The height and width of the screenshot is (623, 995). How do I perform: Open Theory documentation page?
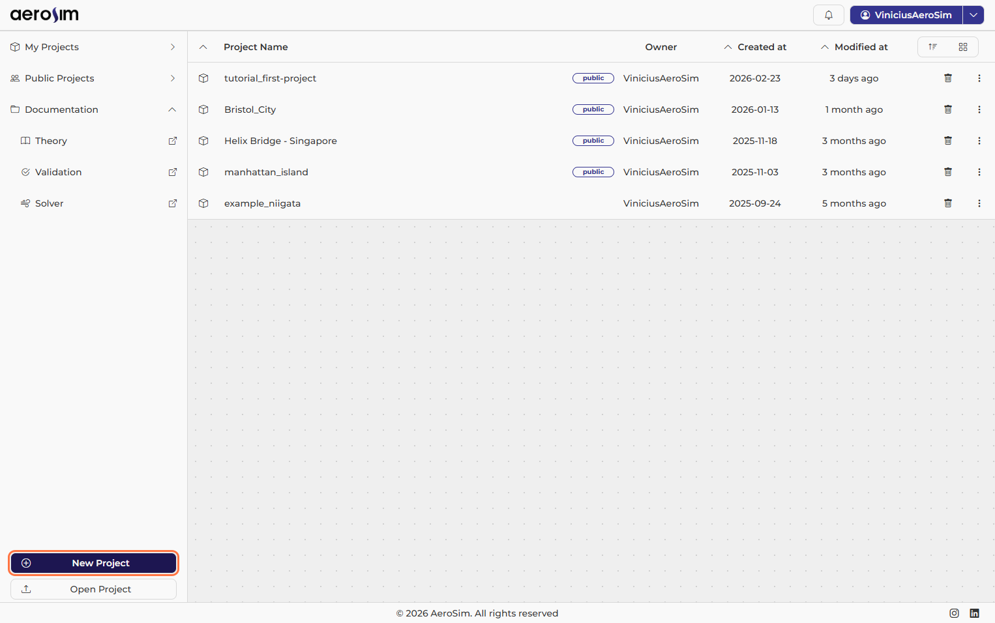51,141
